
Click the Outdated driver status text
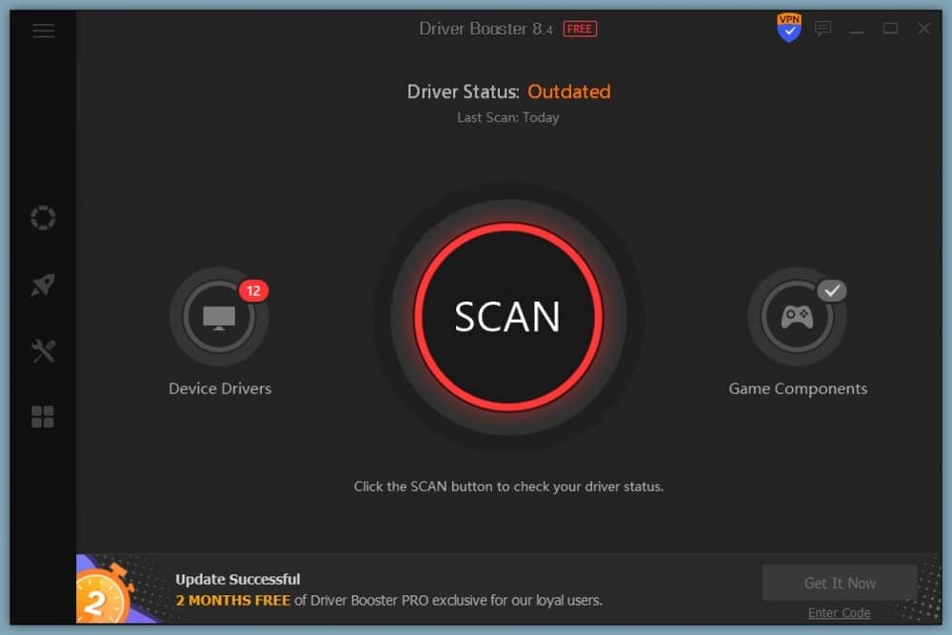569,91
